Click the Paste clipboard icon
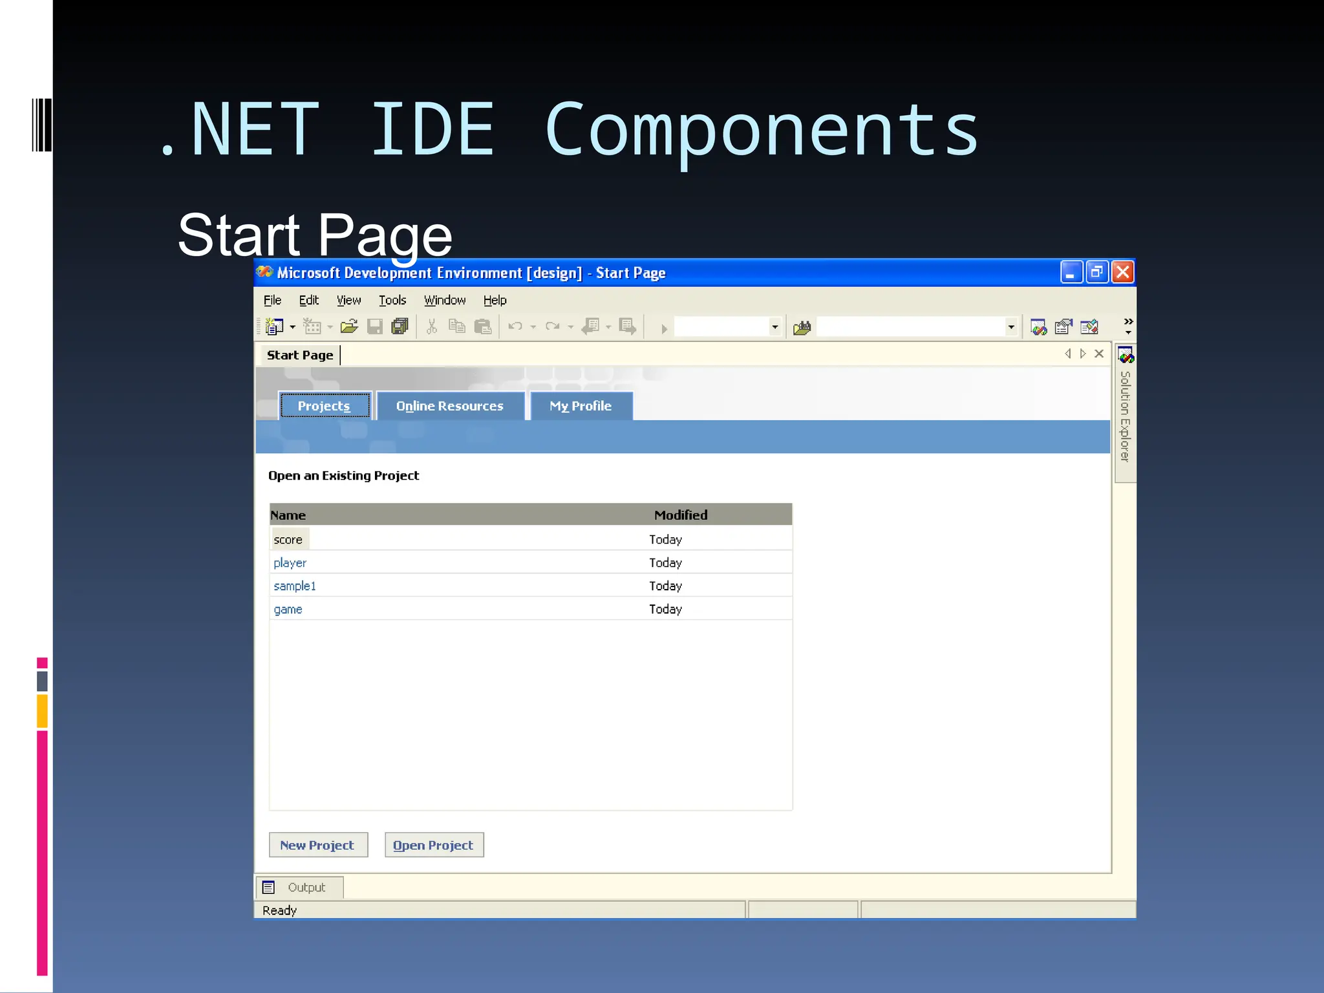Screen dimensions: 1324x993 [483, 327]
